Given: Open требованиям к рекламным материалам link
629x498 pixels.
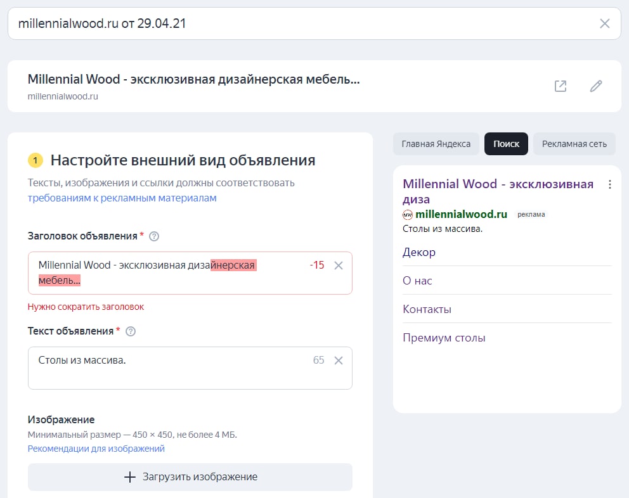Looking at the screenshot, I should (x=122, y=198).
